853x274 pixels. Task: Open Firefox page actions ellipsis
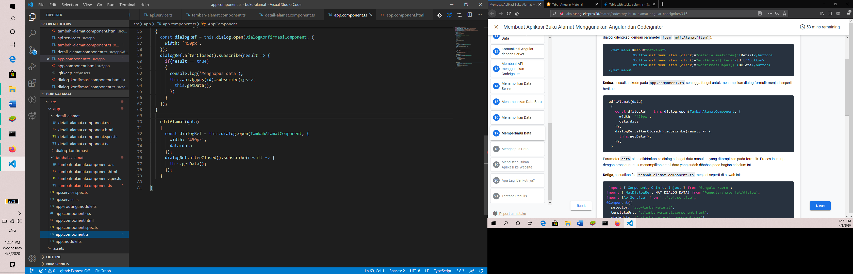click(x=770, y=13)
